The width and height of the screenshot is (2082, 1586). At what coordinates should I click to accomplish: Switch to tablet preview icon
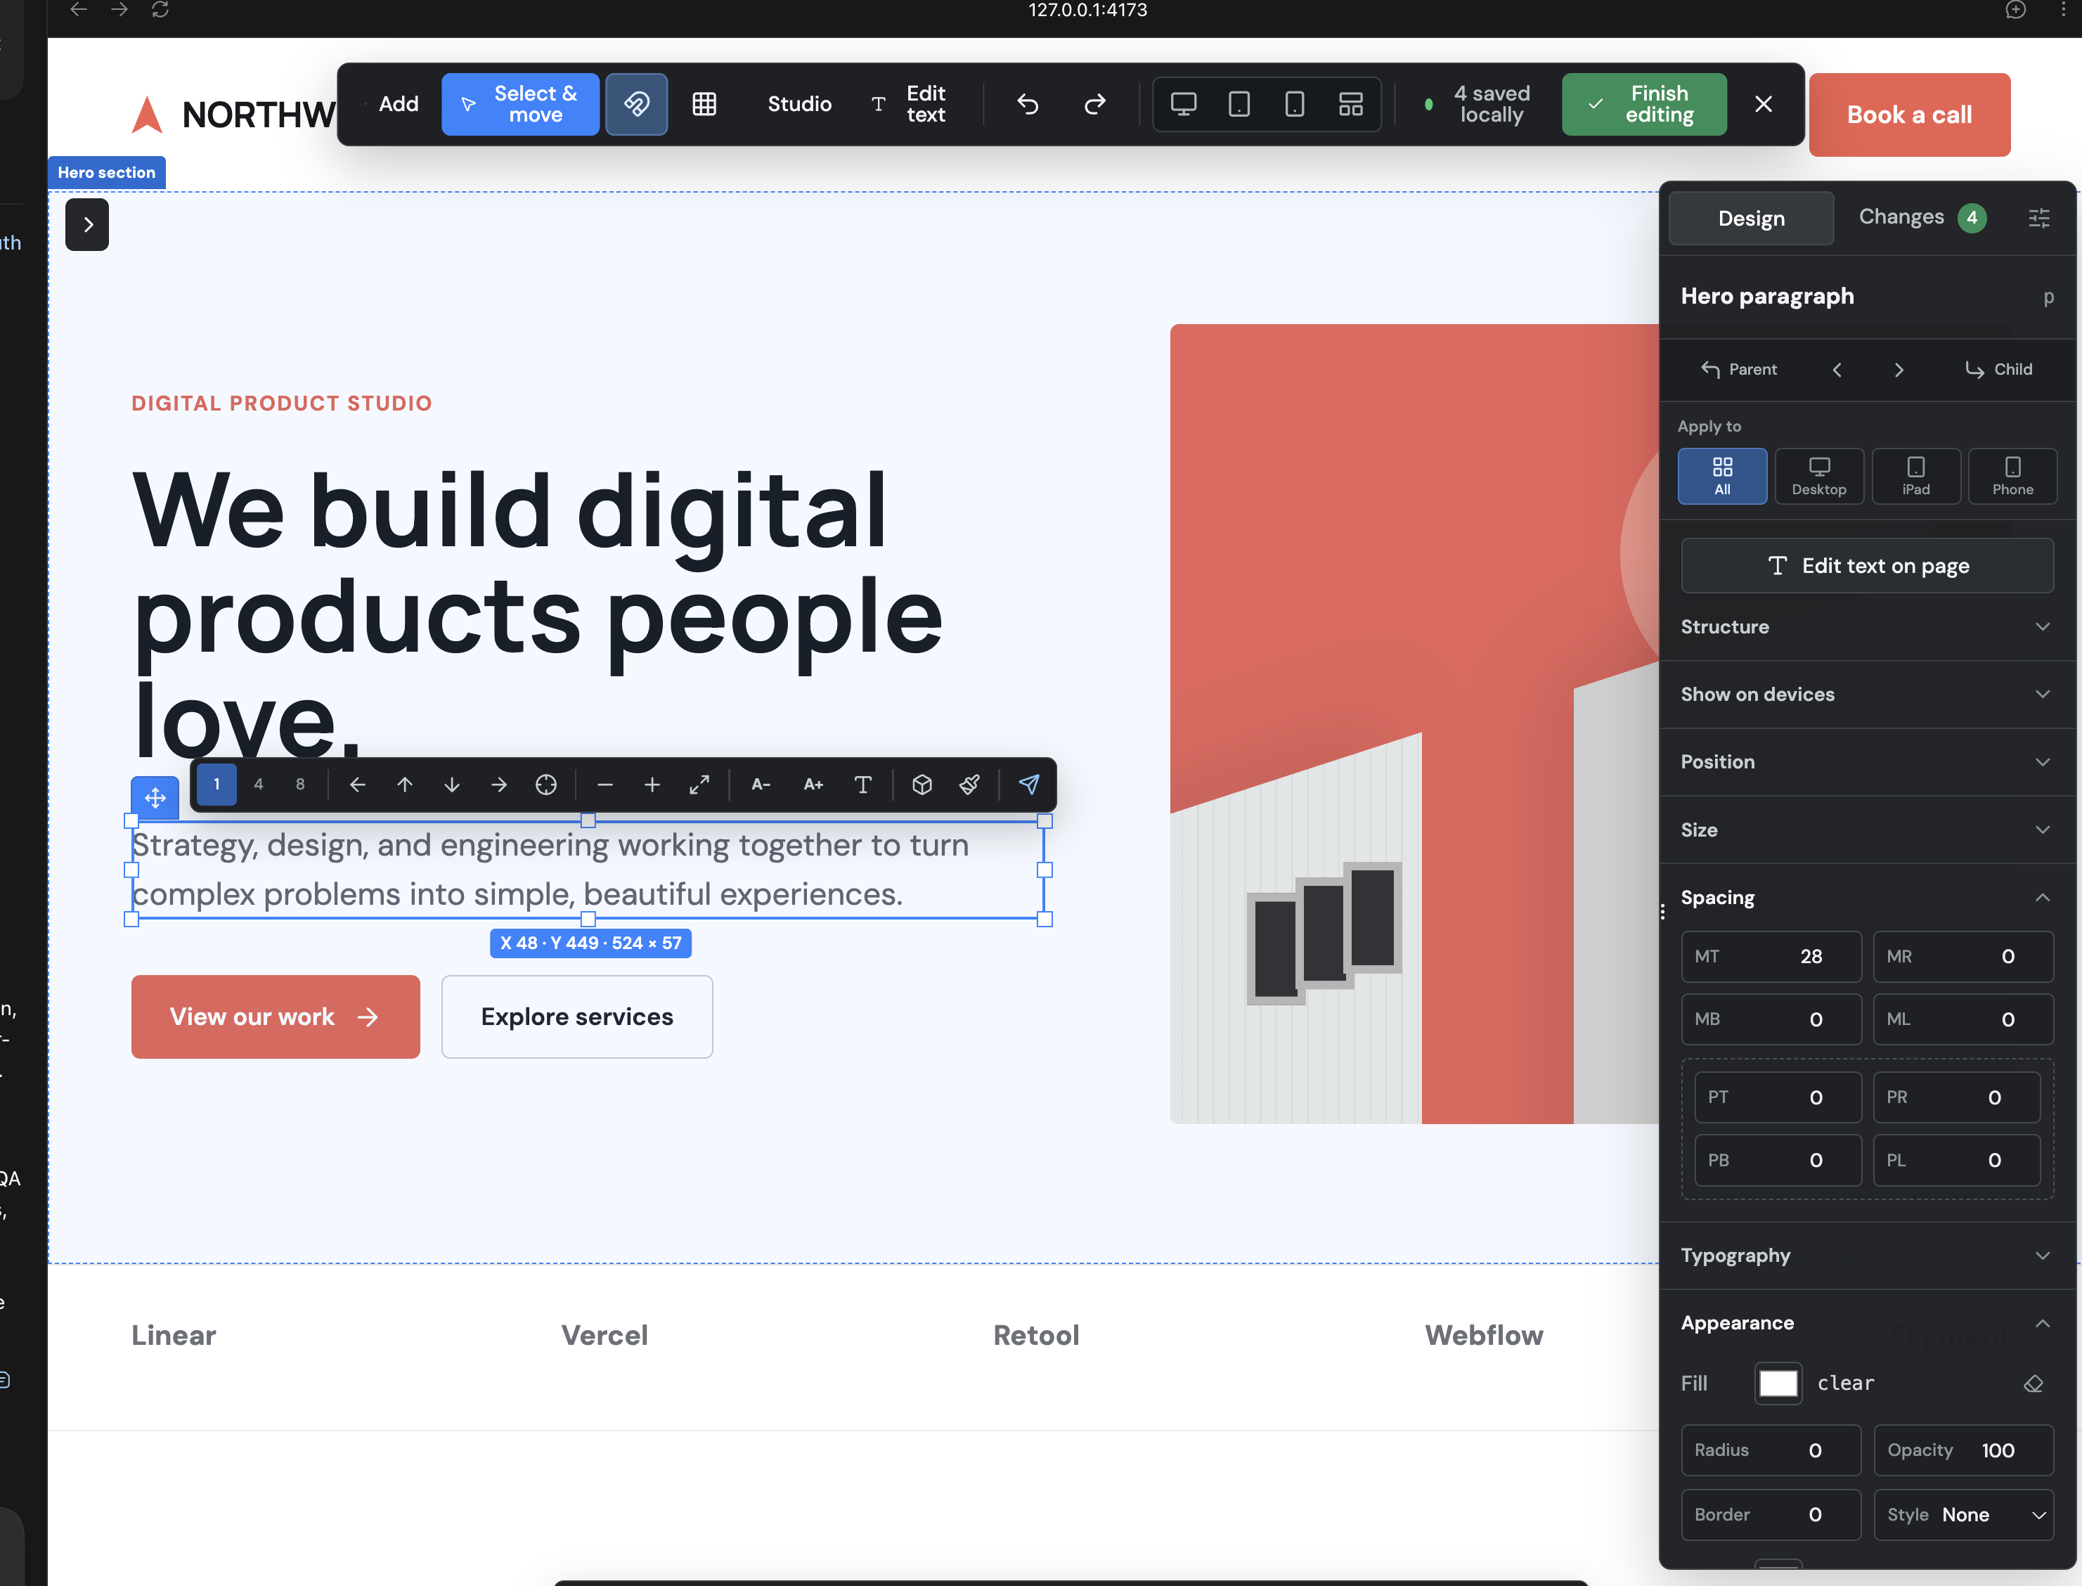coord(1239,104)
